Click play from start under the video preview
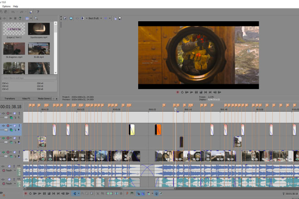Image resolution: width=299 pixels, height=199 pixels. click(x=187, y=92)
